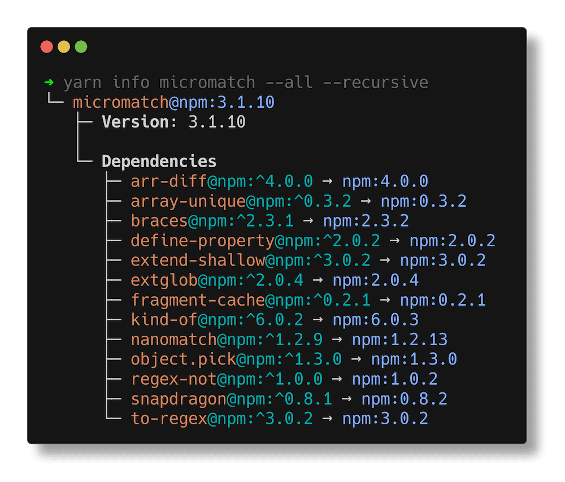
Task: Select the micromatch@npm:3.1.10 root tree entry
Action: [x=173, y=102]
